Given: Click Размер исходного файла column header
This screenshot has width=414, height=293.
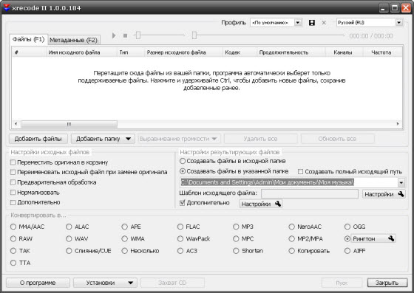Looking at the screenshot, I should [184, 52].
